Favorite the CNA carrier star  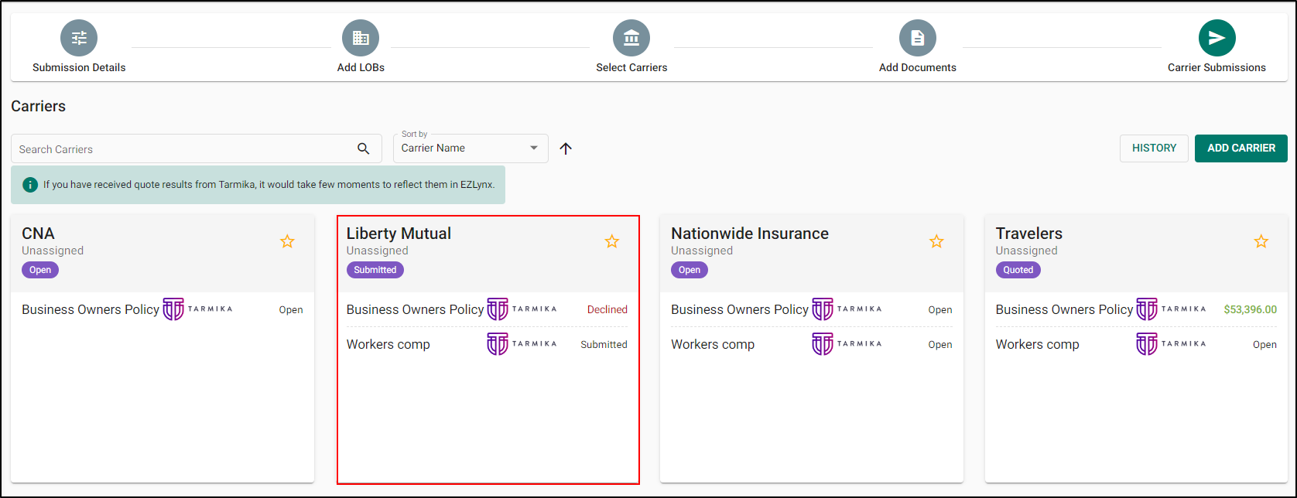(287, 241)
